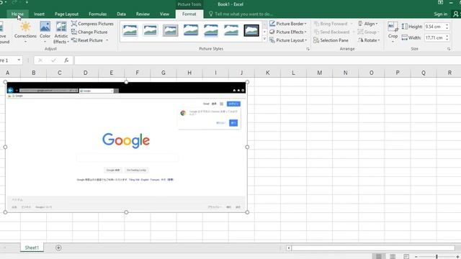
Task: Open the Review tab
Action: point(143,14)
